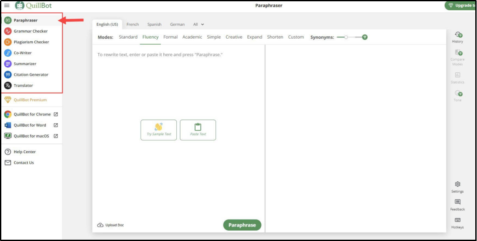Open the Citation Generator tool
477x241 pixels.
31,75
